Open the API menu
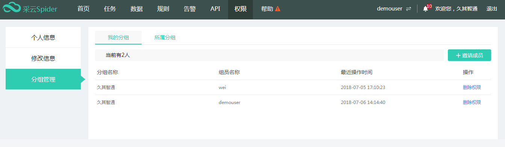 215,9
